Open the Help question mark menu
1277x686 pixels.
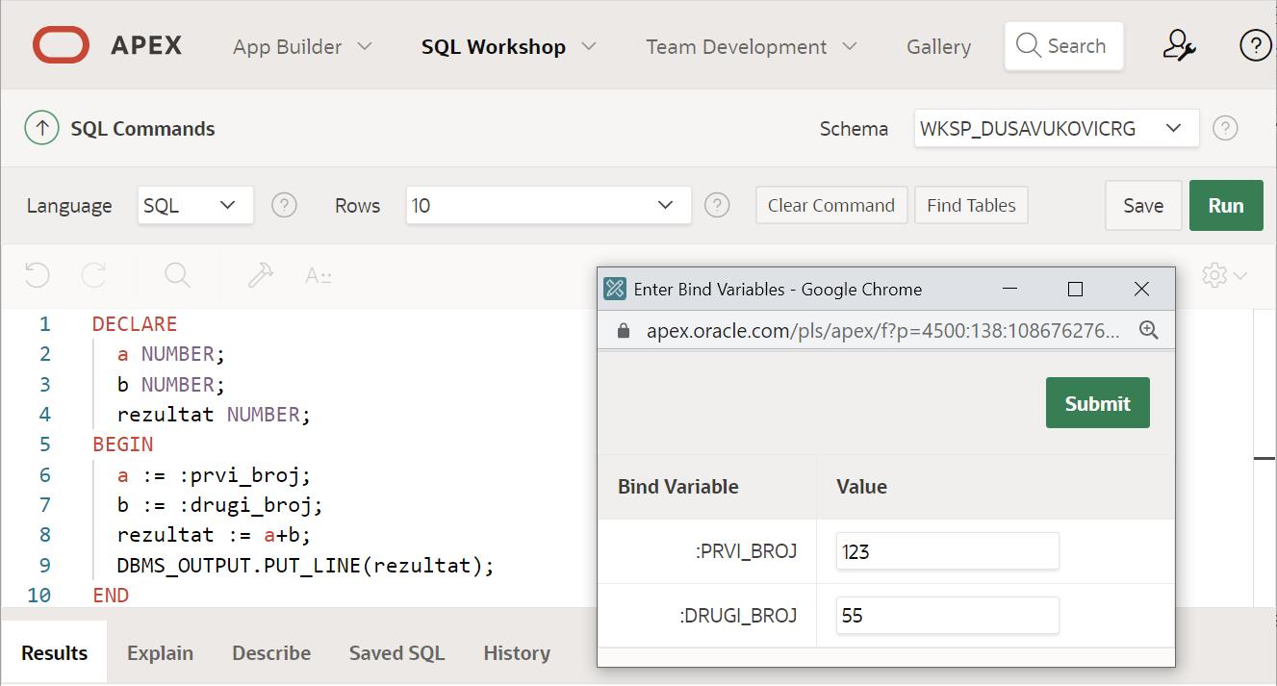point(1255,45)
